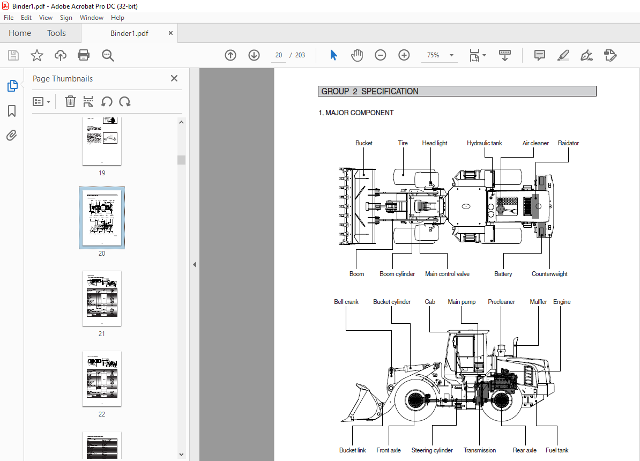This screenshot has width=640, height=461.
Task: Open the Page Thumbnails panel icon
Action: pos(12,86)
